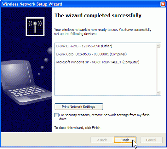Image resolution: width=167 pixels, height=149 pixels.
Task: Click the wizard title bar text
Action: (32, 4)
